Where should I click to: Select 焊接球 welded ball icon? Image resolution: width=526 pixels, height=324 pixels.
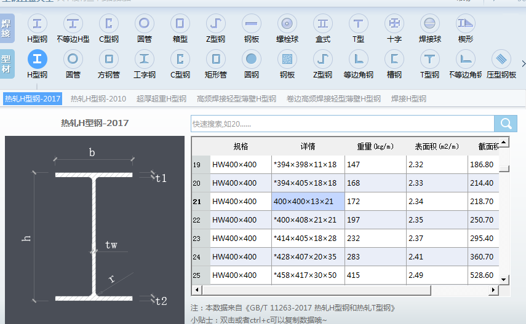(430, 24)
